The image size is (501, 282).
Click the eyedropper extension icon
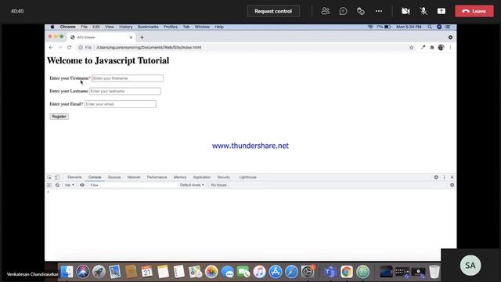point(423,47)
